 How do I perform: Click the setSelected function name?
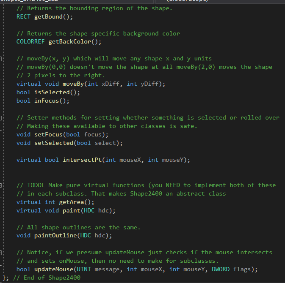pos(54,143)
